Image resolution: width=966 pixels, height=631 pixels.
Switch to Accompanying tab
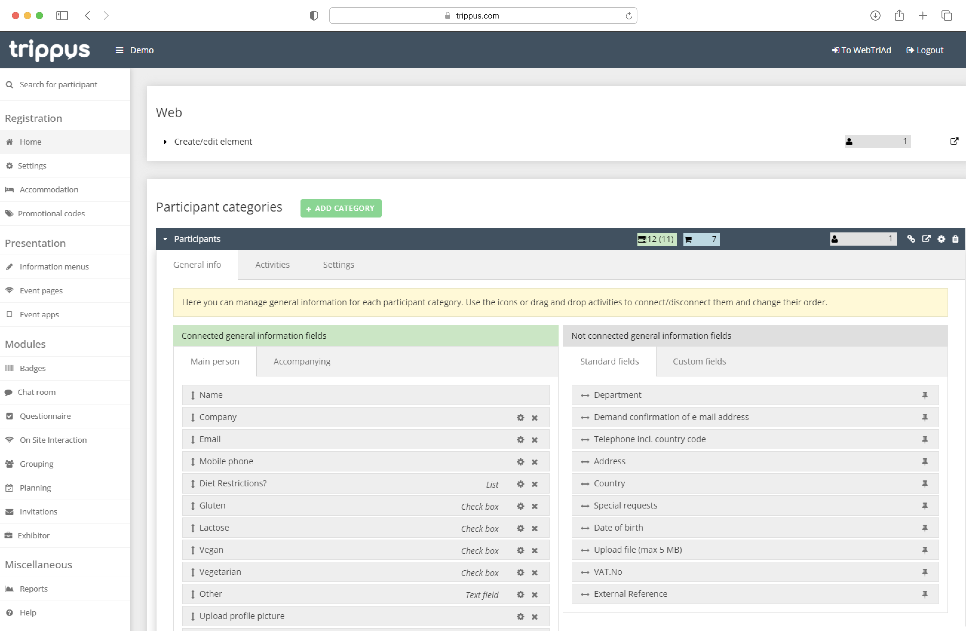click(302, 362)
